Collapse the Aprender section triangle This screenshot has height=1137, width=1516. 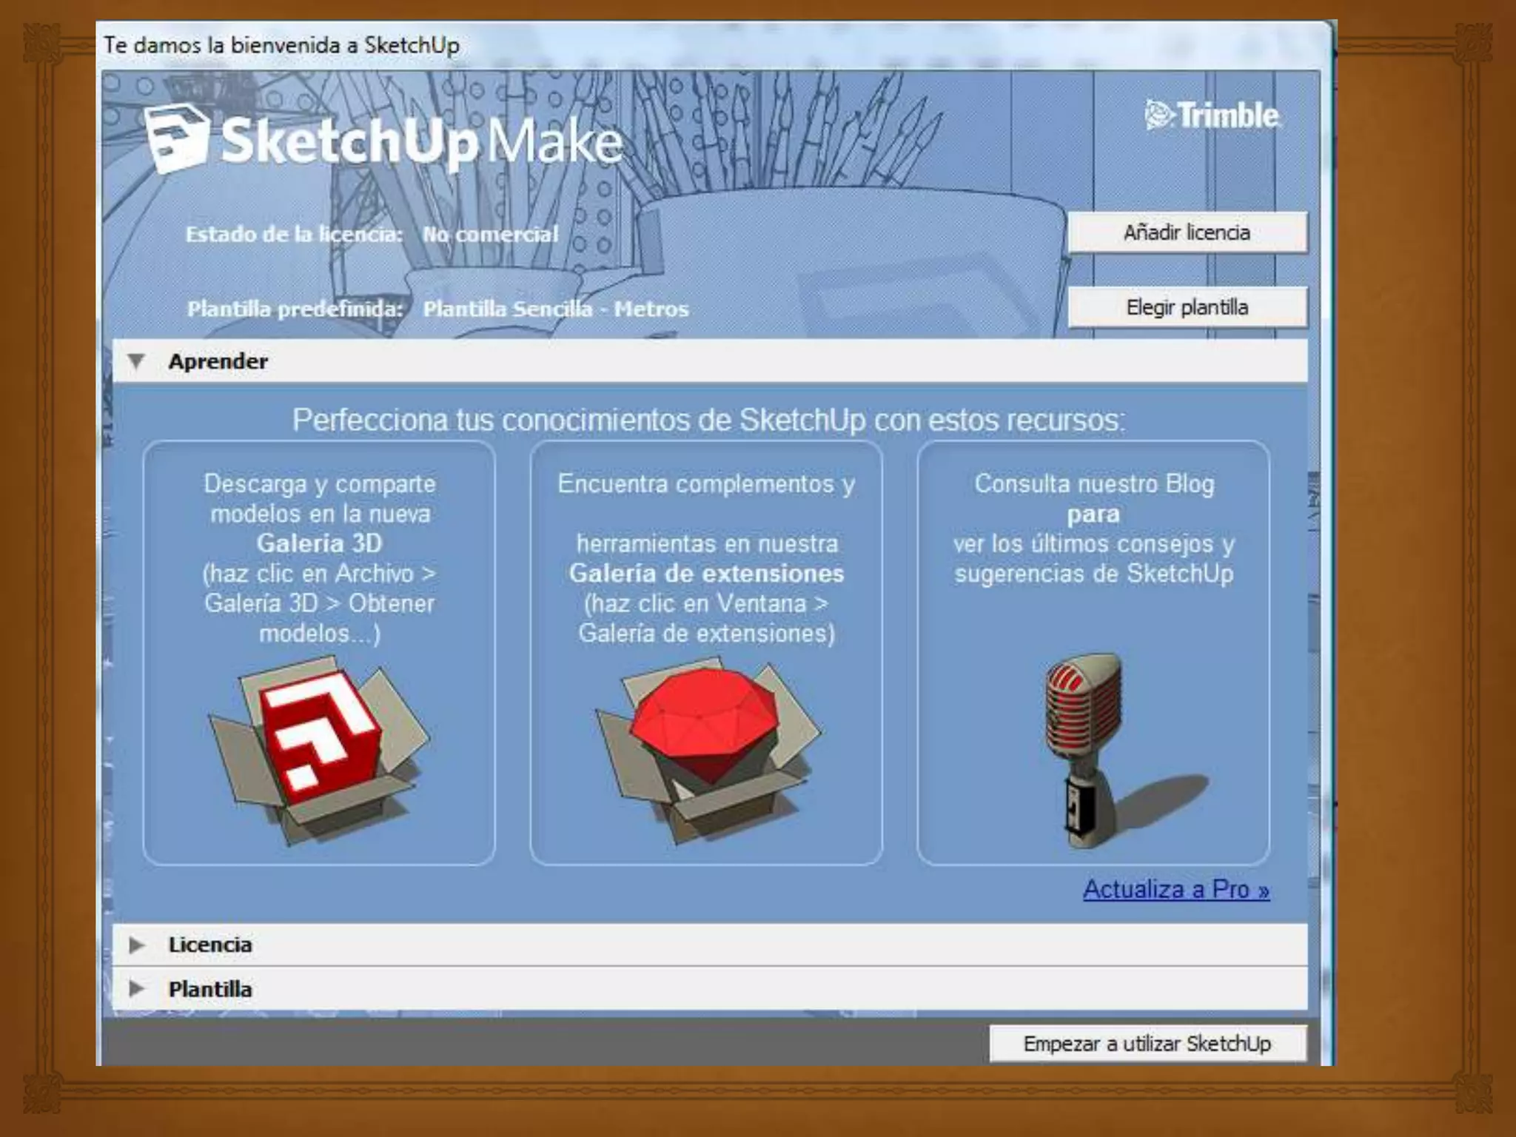136,361
